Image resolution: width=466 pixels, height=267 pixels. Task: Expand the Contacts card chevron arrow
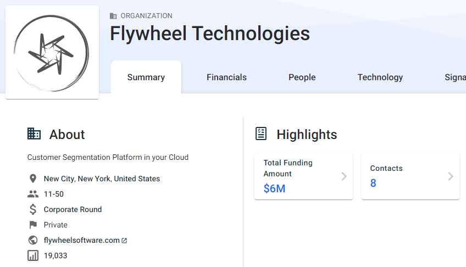[451, 176]
